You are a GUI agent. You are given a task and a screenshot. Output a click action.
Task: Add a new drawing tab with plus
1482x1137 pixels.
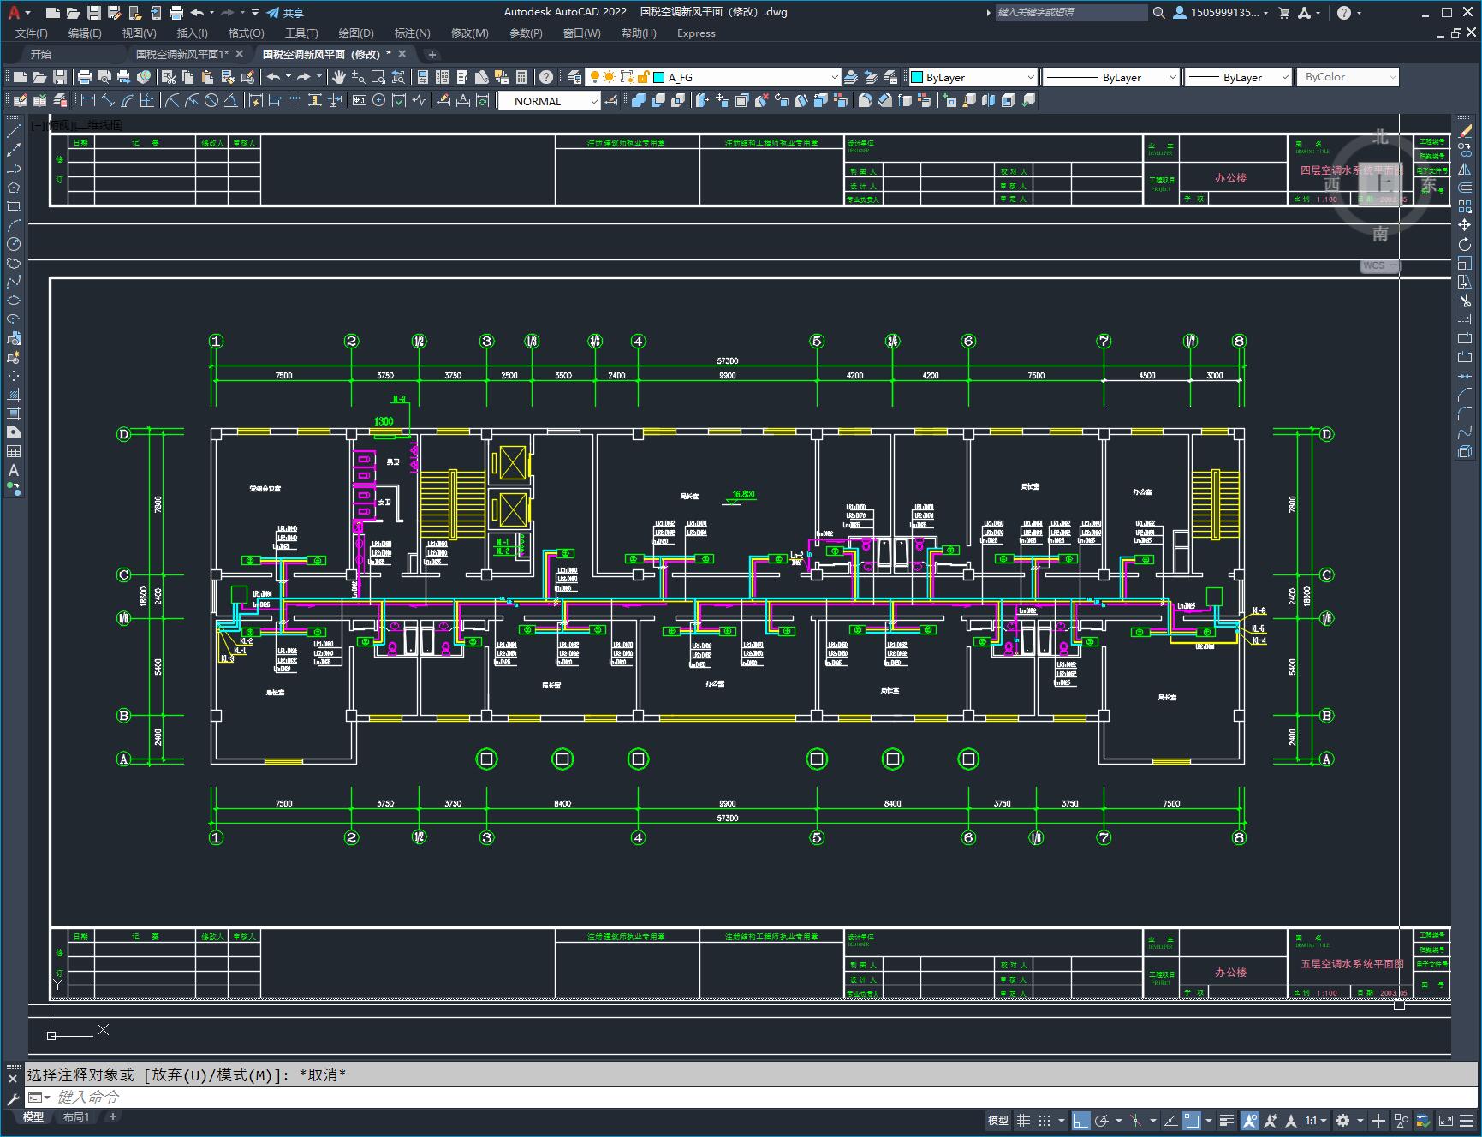[432, 54]
